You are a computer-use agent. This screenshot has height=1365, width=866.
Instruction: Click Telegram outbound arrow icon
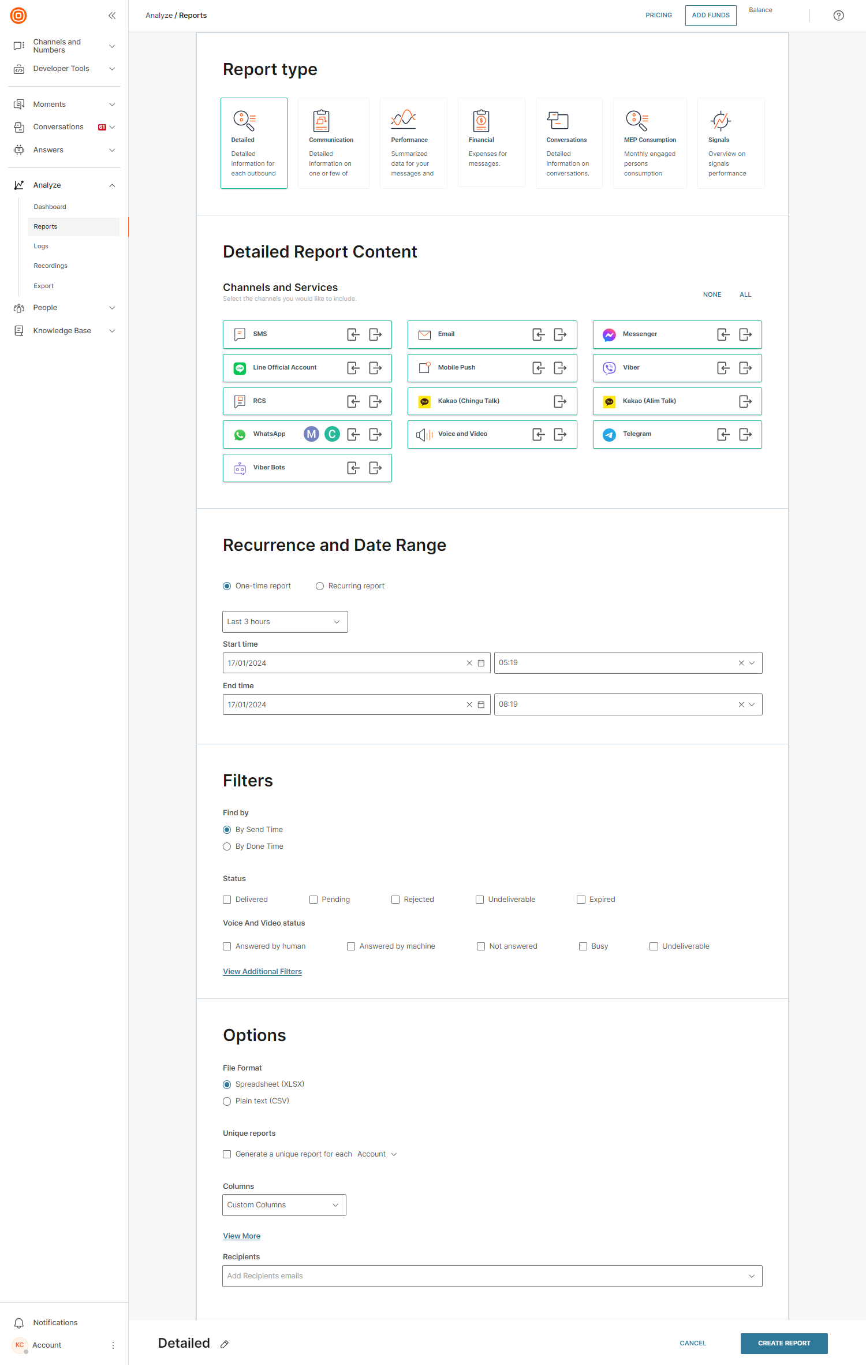coord(745,434)
